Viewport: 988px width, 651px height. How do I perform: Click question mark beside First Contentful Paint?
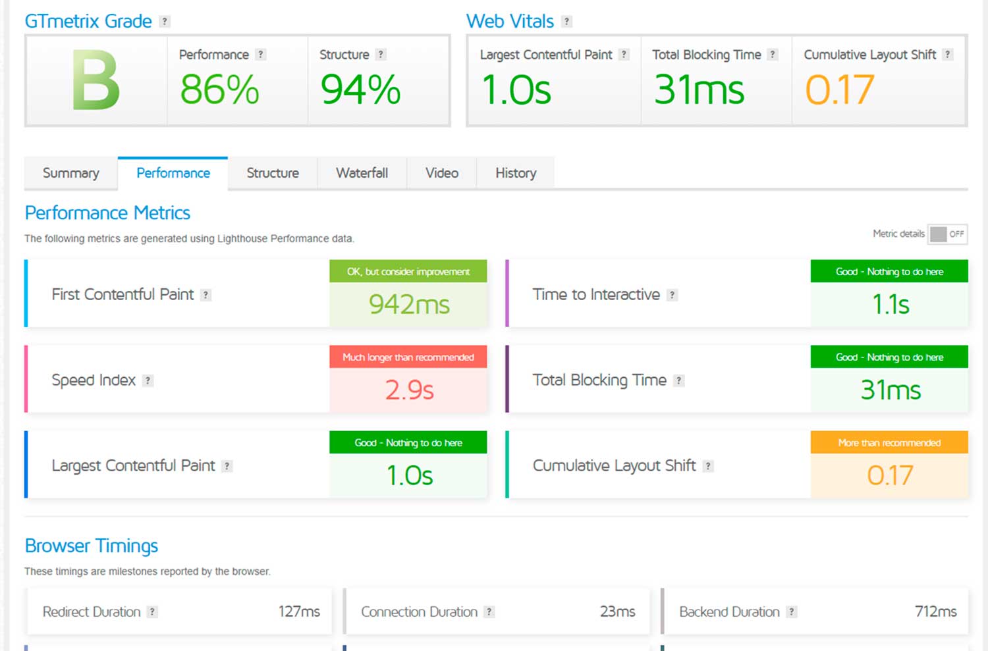point(206,295)
